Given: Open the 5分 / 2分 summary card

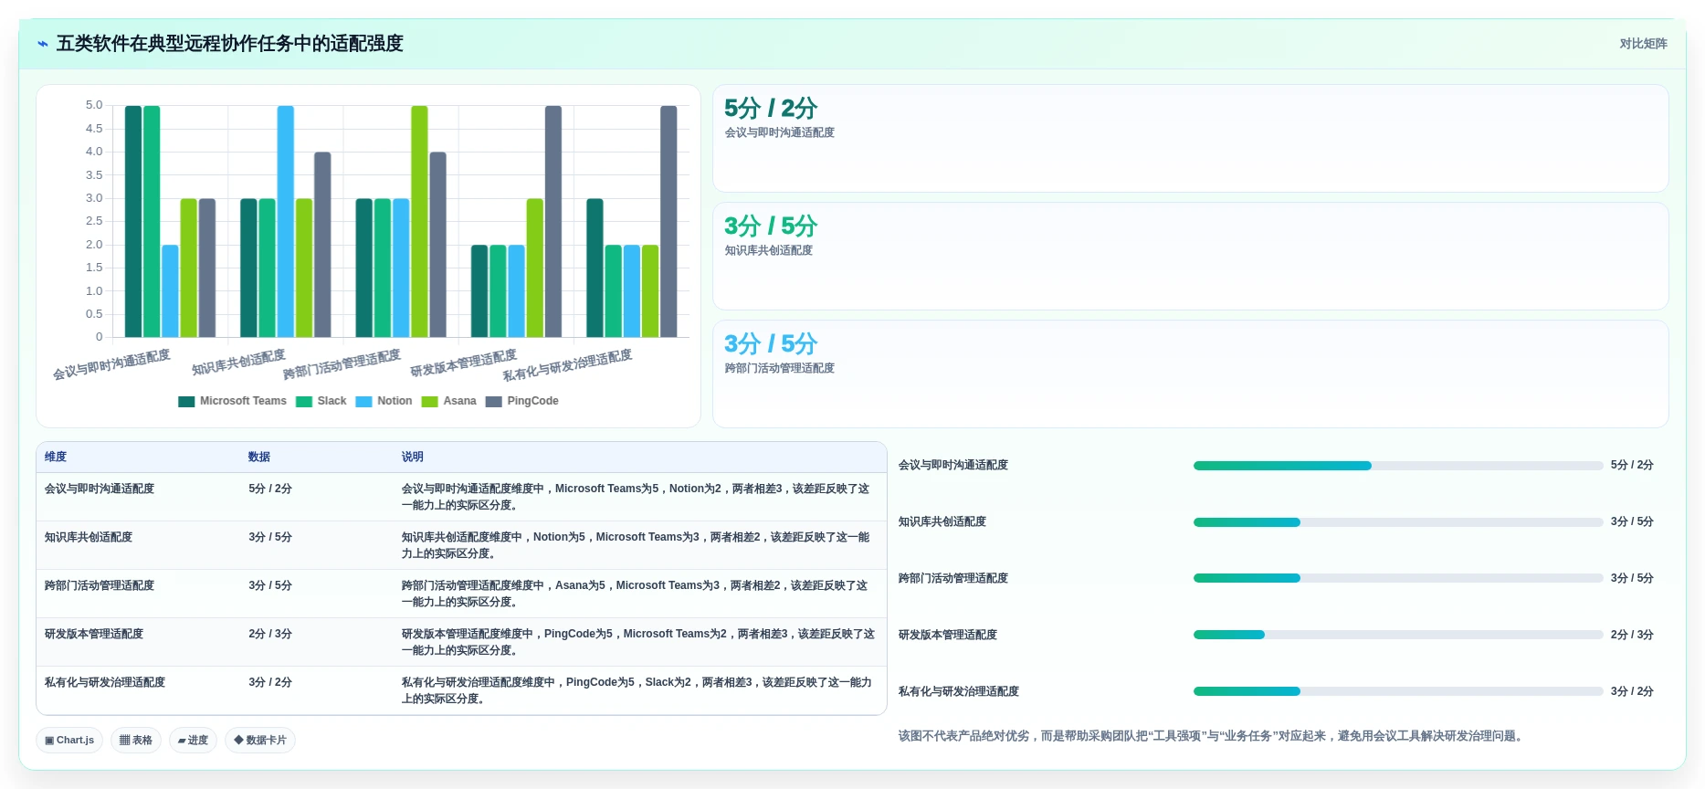Looking at the screenshot, I should click(x=1190, y=139).
